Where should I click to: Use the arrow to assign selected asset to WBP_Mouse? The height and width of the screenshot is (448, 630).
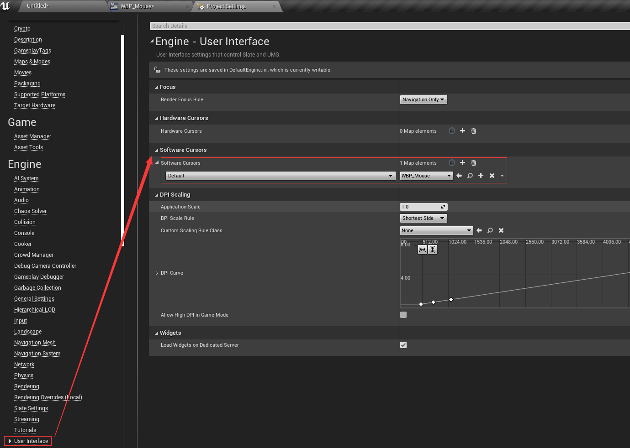pyautogui.click(x=459, y=176)
